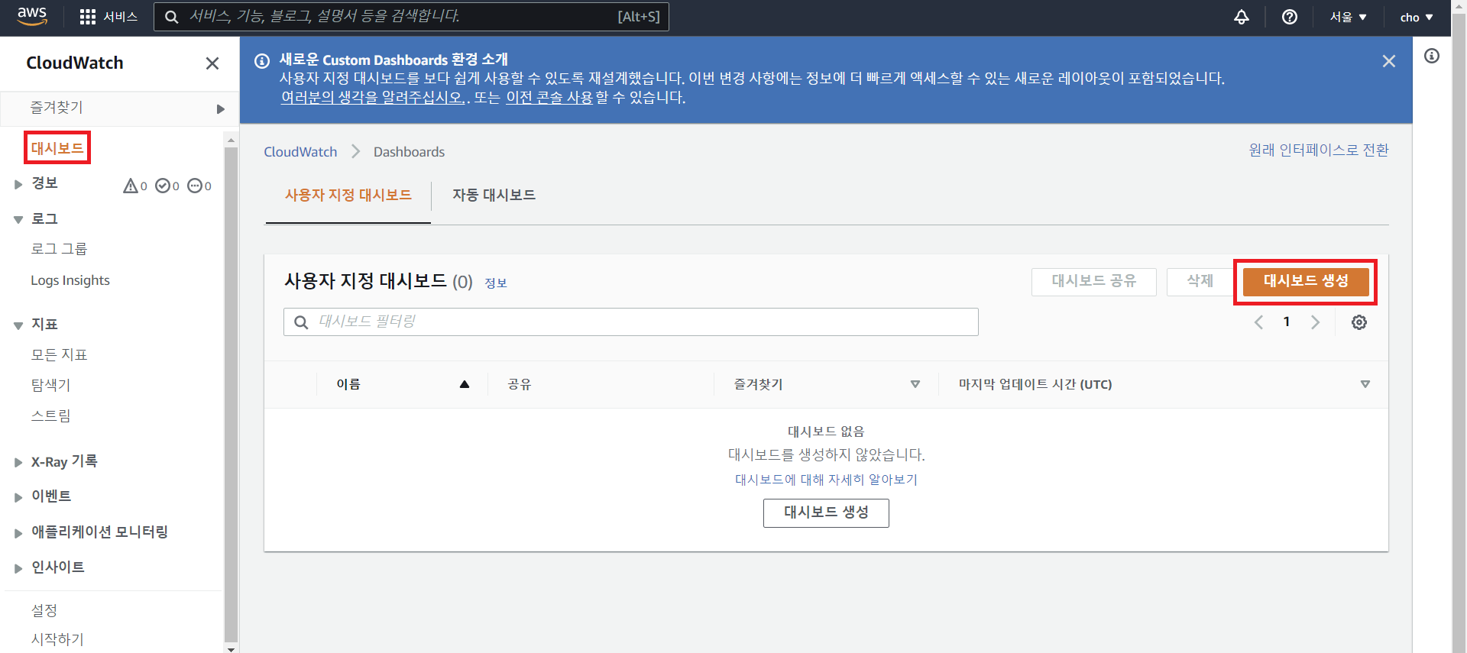The height and width of the screenshot is (653, 1467).
Task: Click the 정보 info link
Action: pyautogui.click(x=496, y=283)
